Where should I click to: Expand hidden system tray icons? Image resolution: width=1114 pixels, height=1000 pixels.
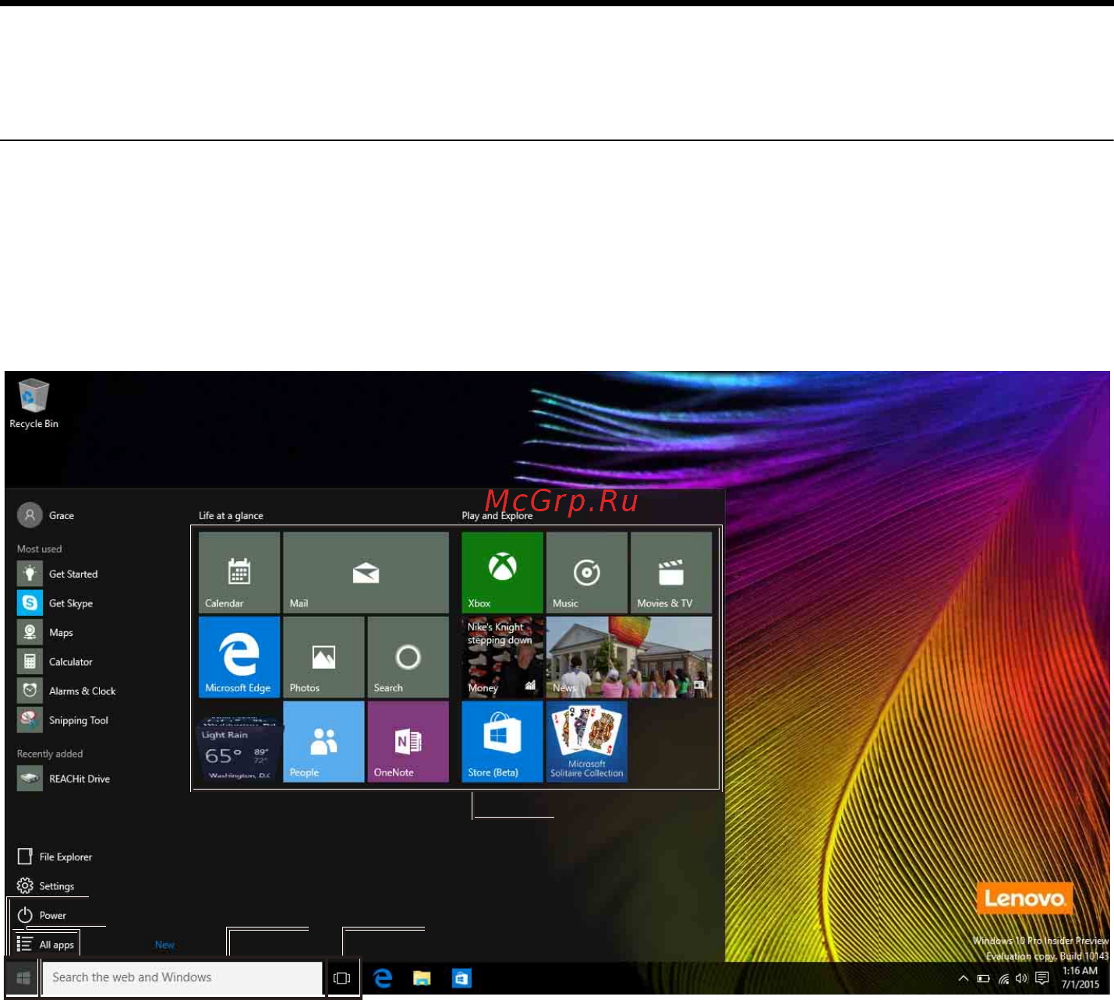pos(964,978)
